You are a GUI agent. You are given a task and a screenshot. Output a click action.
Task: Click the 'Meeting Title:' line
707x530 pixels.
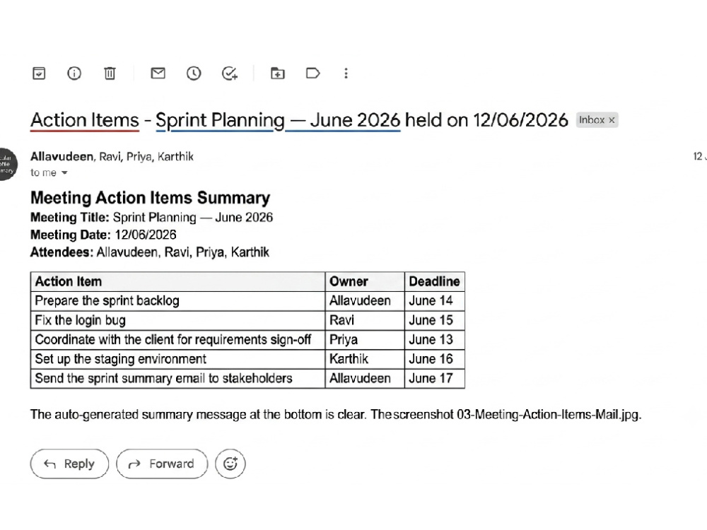pos(151,217)
